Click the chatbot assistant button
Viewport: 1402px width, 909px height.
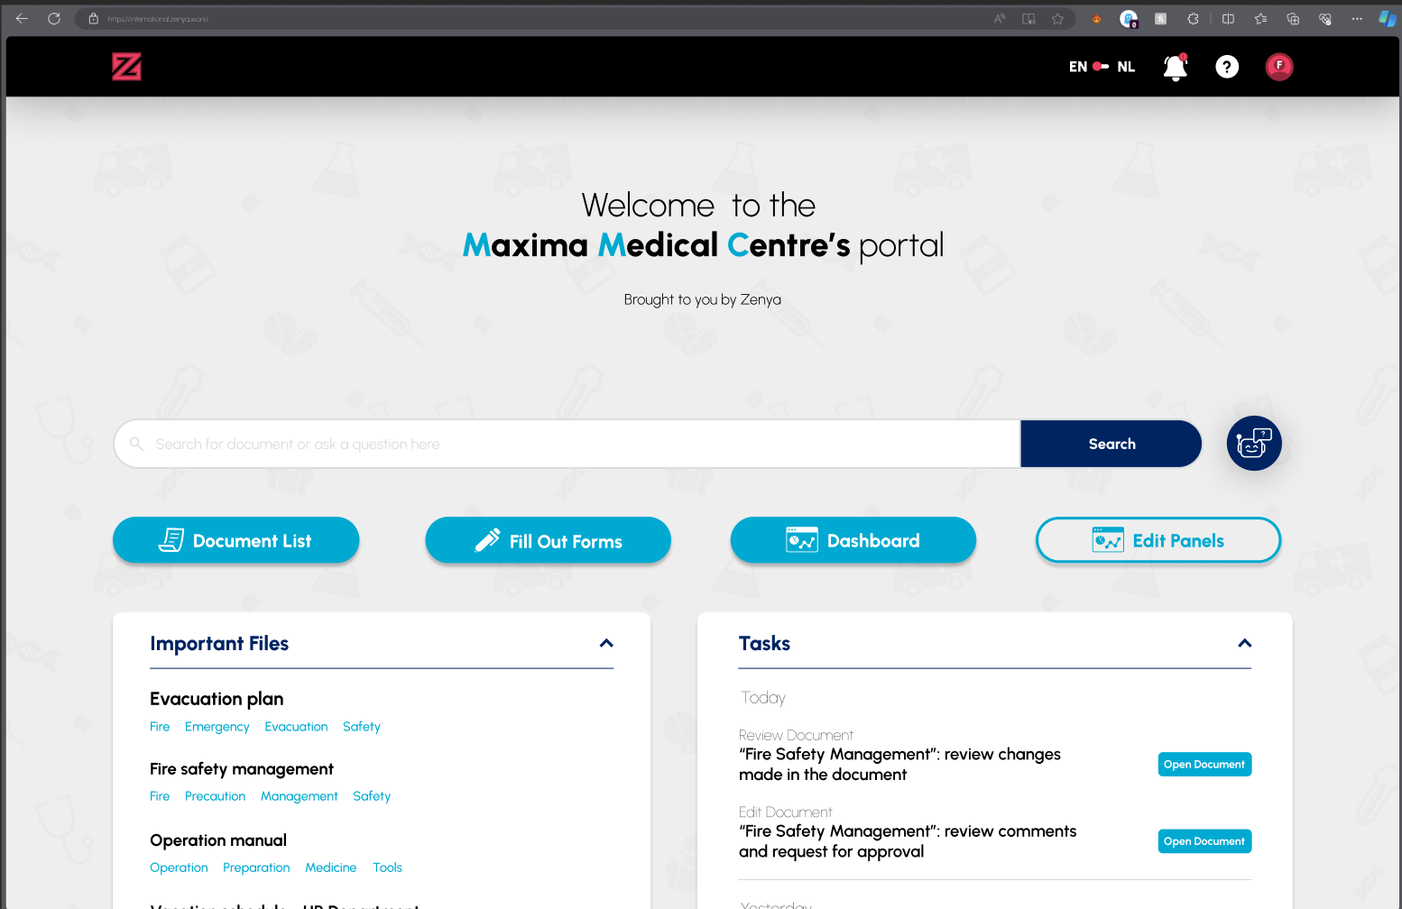1254,443
